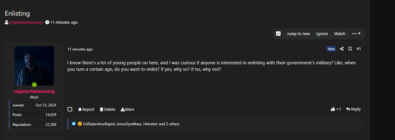Click the share icon on post #1
Image resolution: width=395 pixels, height=140 pixels.
[x=342, y=49]
